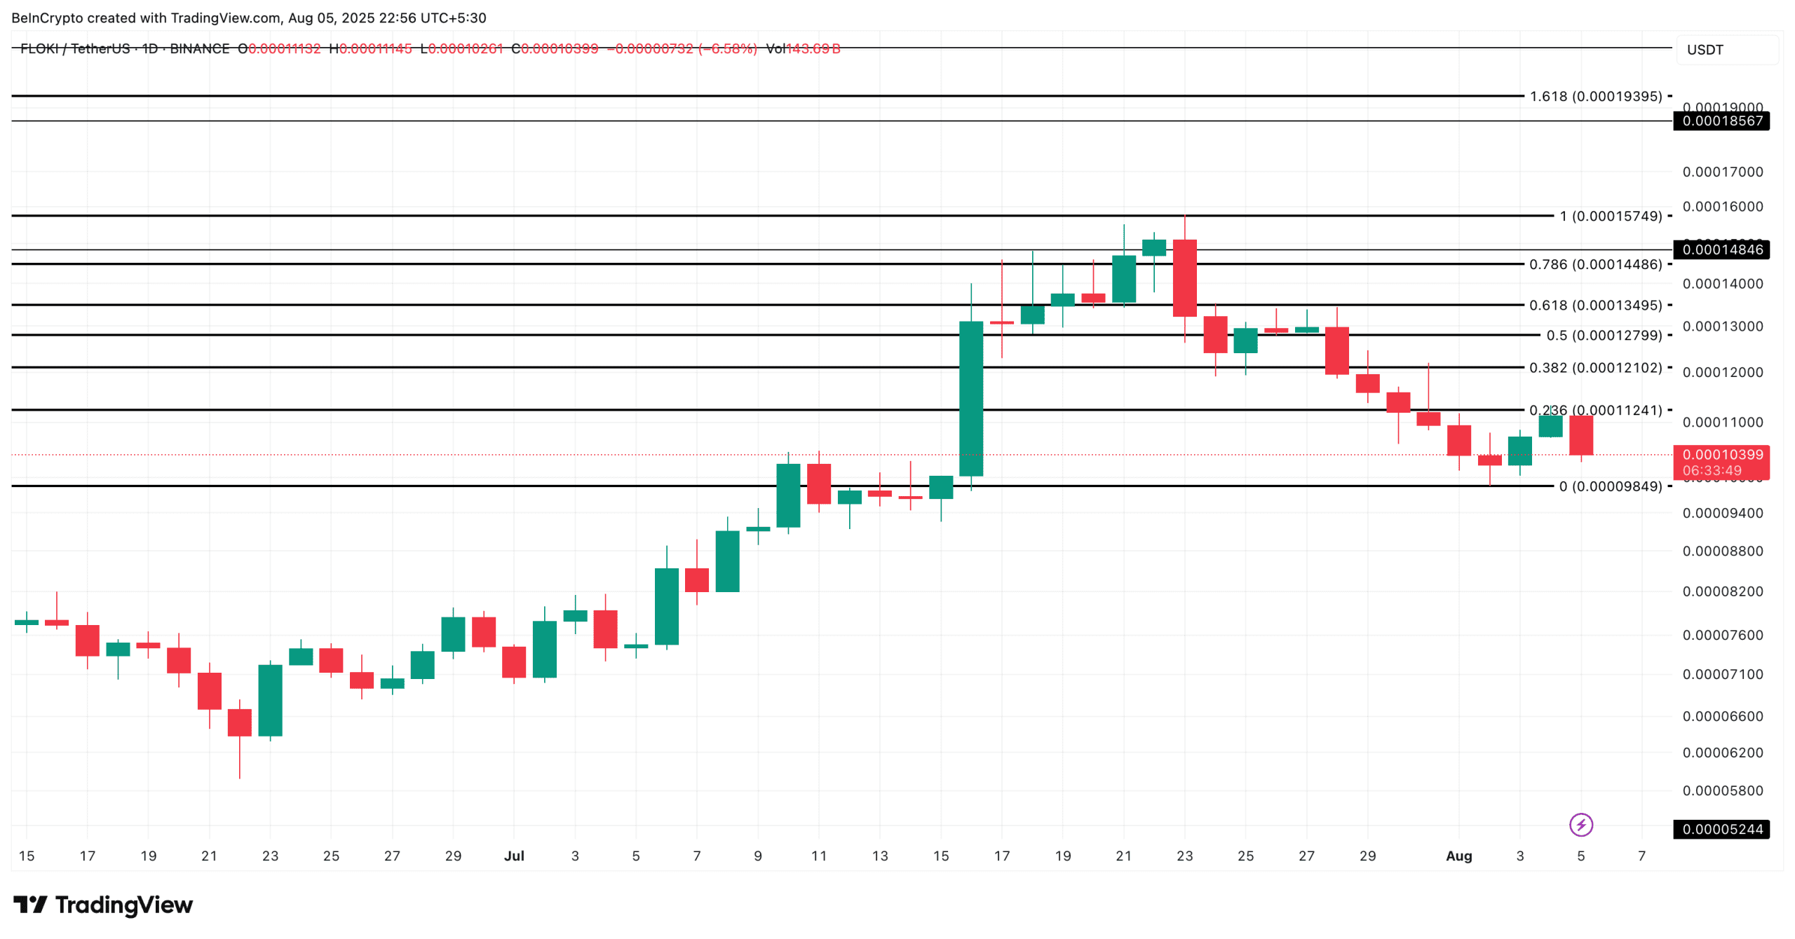1795x939 pixels.
Task: Click the 0 (0.00009849) Fibonacci base label
Action: point(1610,486)
